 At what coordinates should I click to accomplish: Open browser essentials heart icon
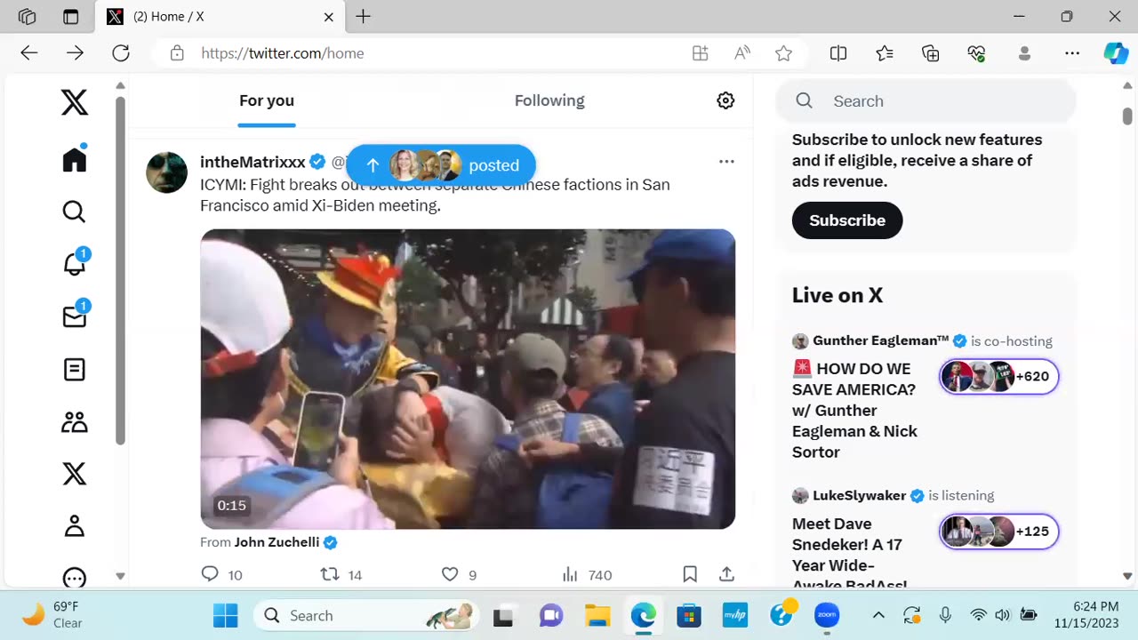977,53
